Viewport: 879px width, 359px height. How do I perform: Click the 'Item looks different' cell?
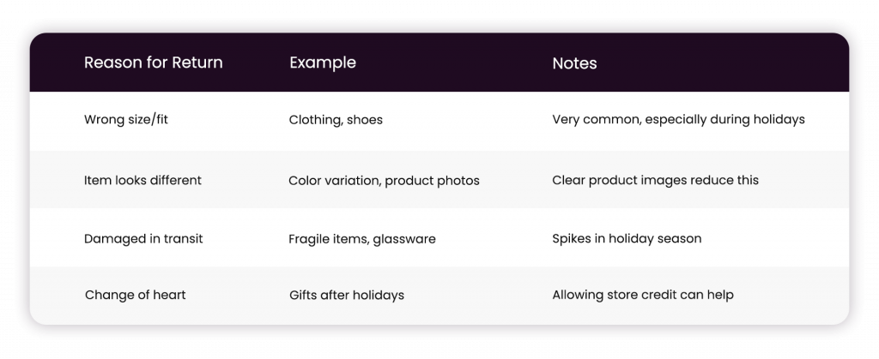(142, 180)
